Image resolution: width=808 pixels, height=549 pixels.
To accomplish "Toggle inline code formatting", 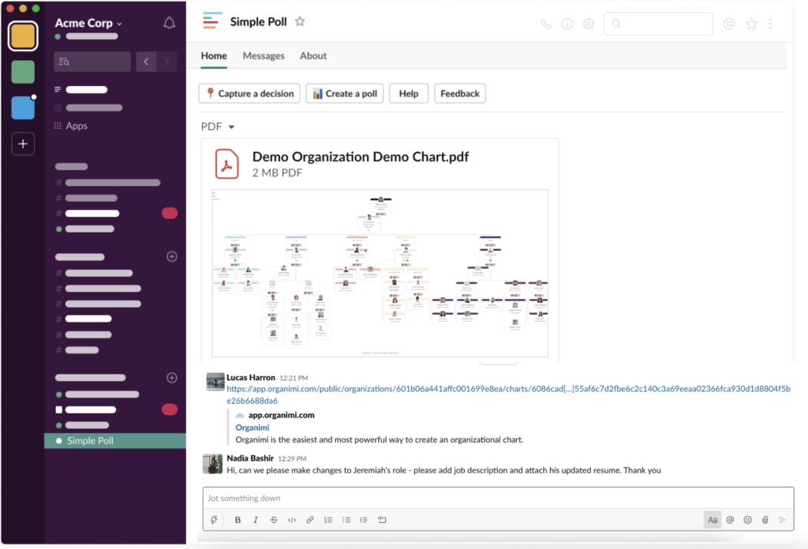I will [292, 520].
